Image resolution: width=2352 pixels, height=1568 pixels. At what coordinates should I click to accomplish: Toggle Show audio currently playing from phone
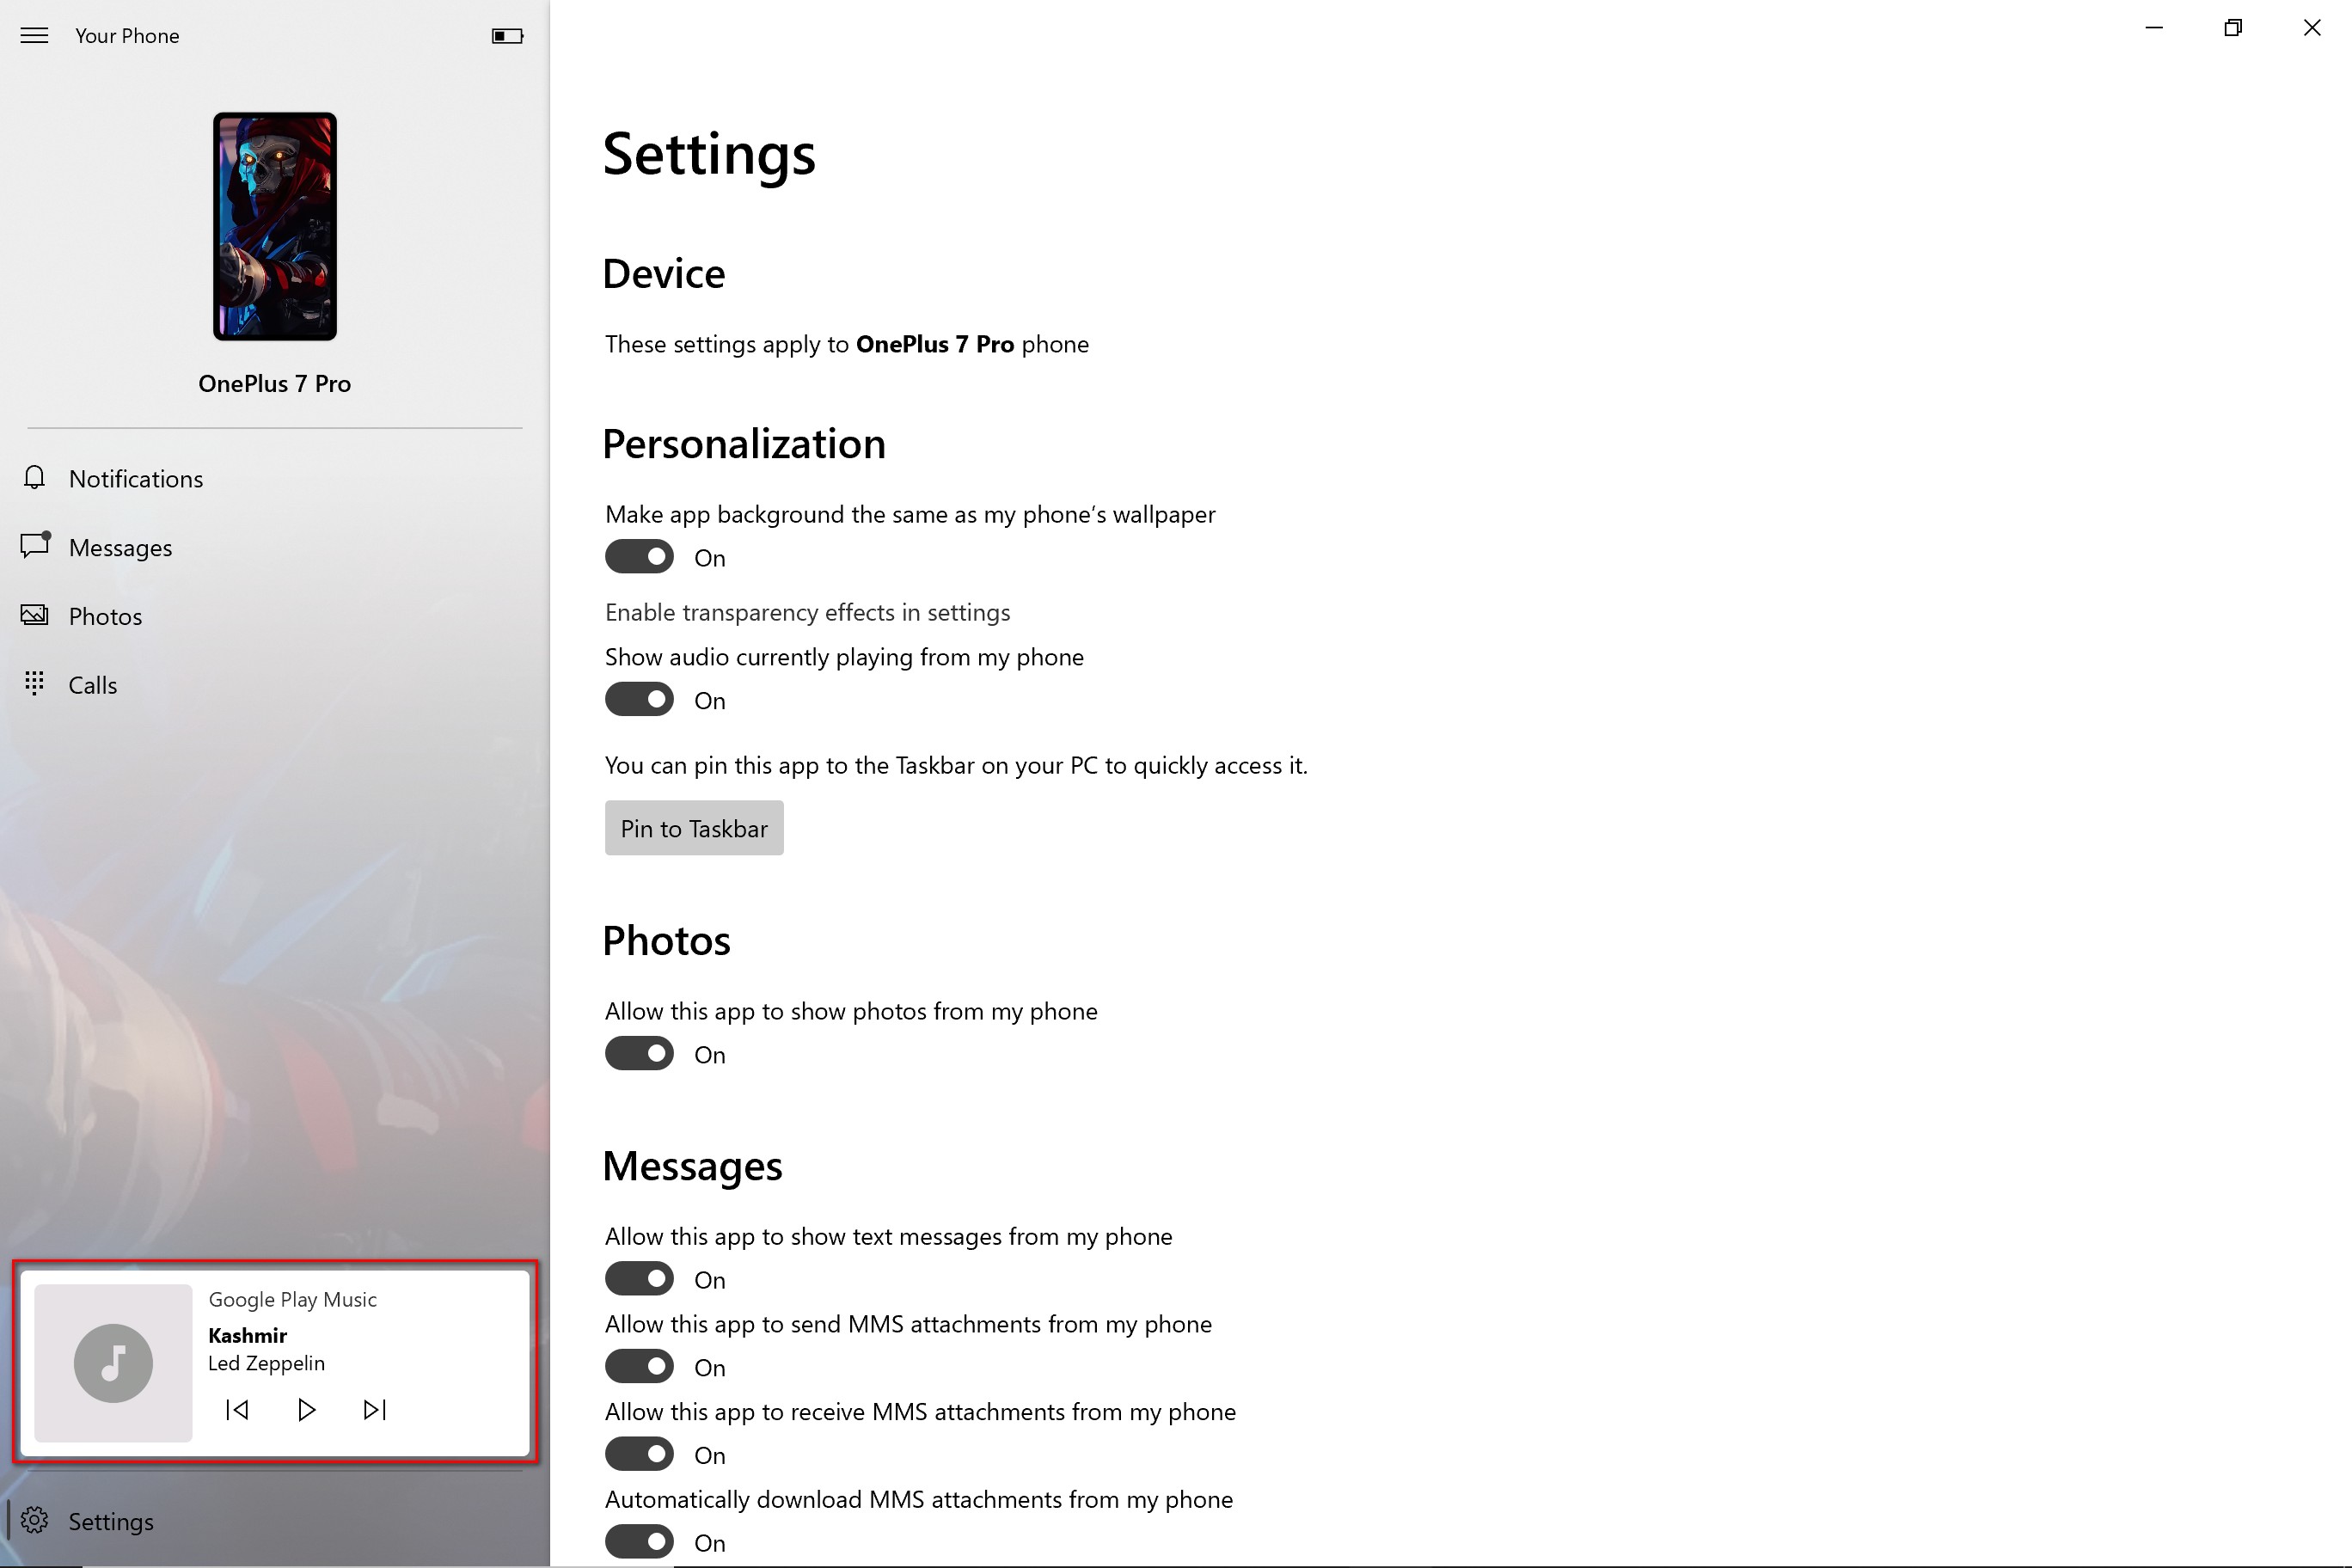point(639,700)
